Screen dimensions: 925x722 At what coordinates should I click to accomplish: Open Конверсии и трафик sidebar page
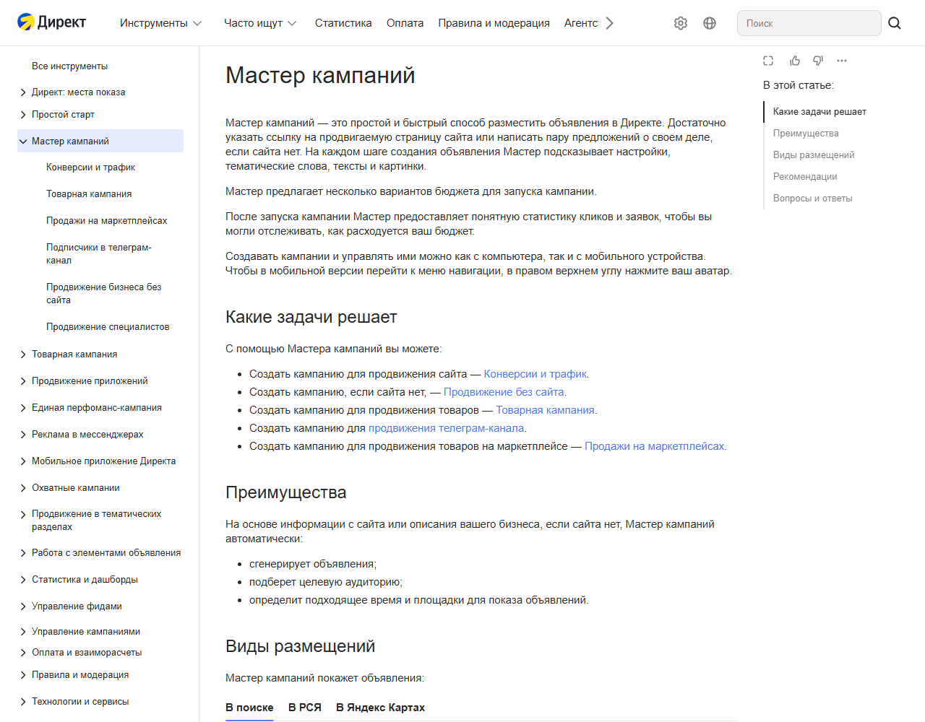click(x=90, y=168)
